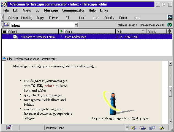174x132 pixels.
Task: Click Reply toolbar button
Action: 40,18
